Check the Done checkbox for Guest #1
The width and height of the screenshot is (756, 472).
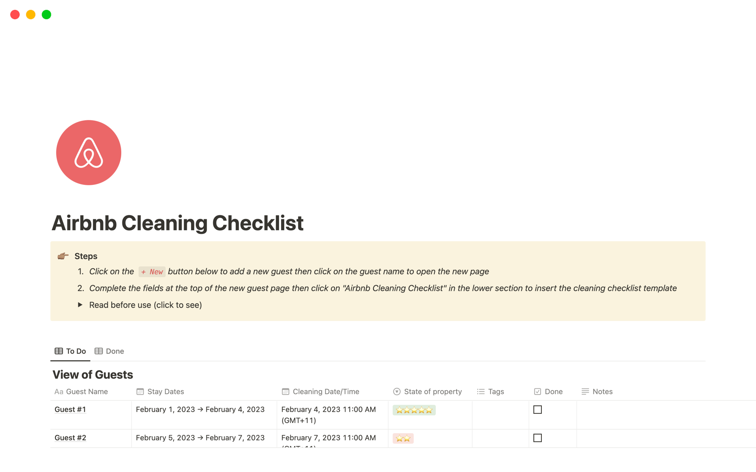click(538, 409)
